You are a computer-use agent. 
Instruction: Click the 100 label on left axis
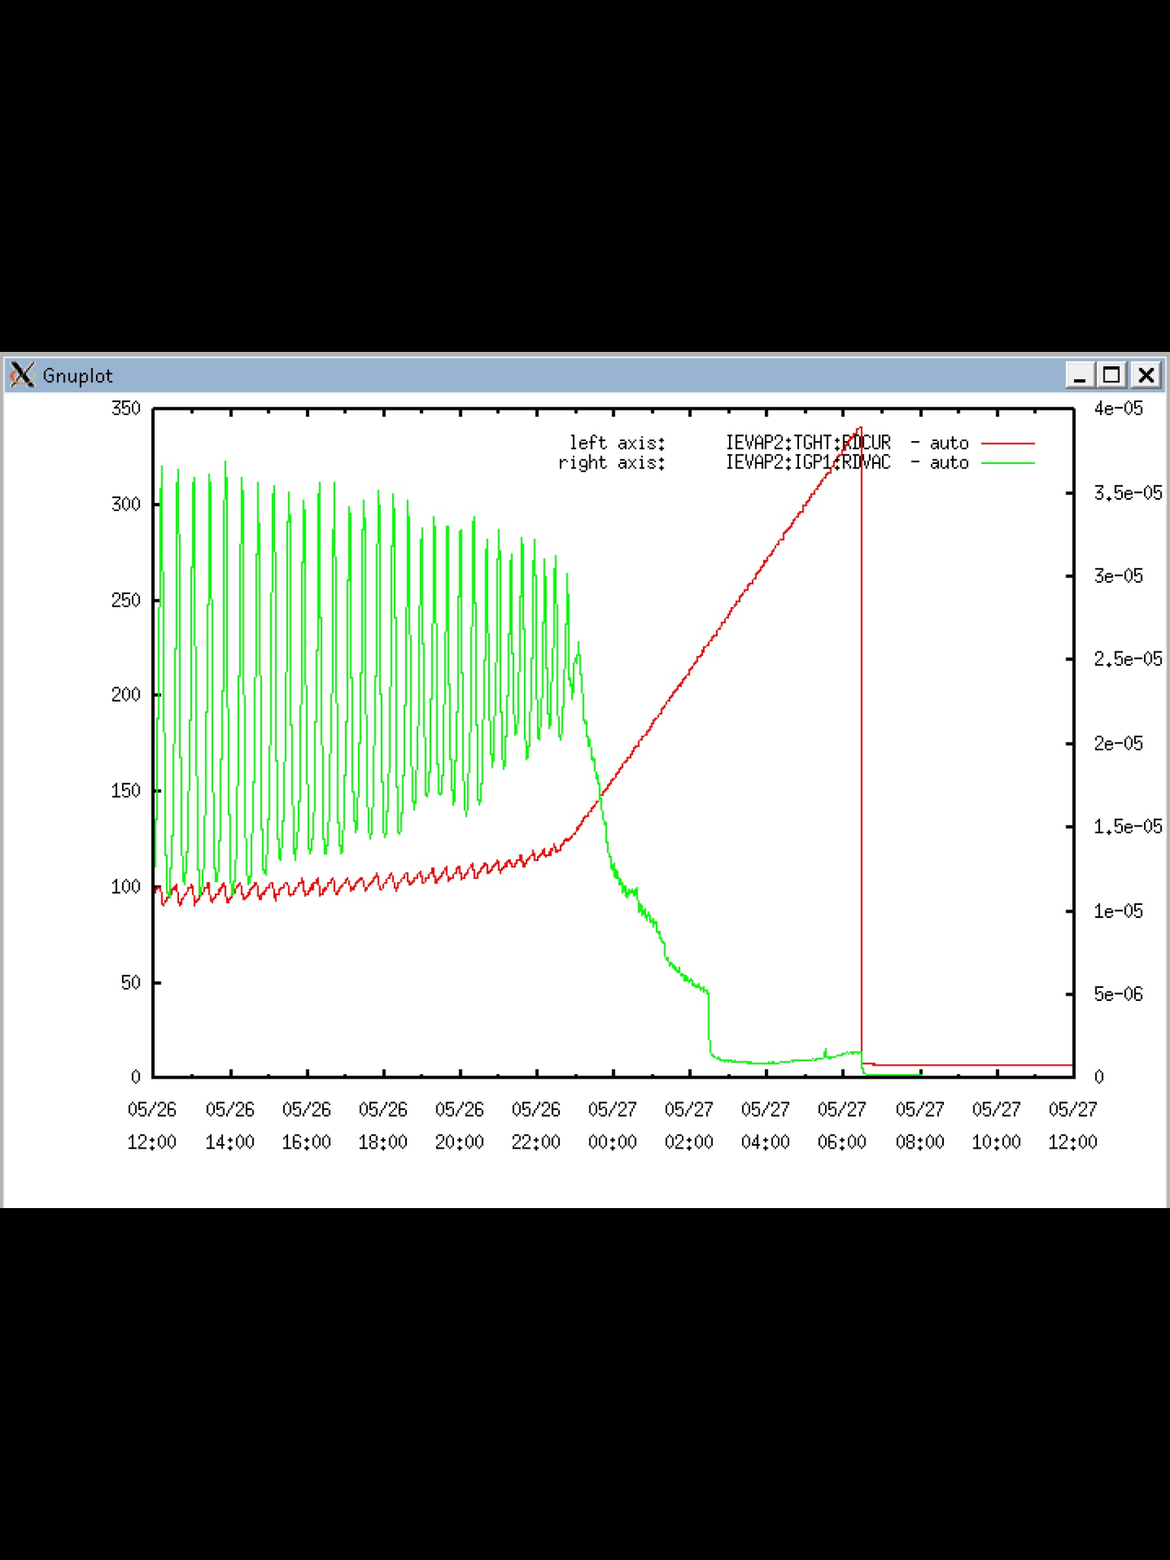click(126, 887)
